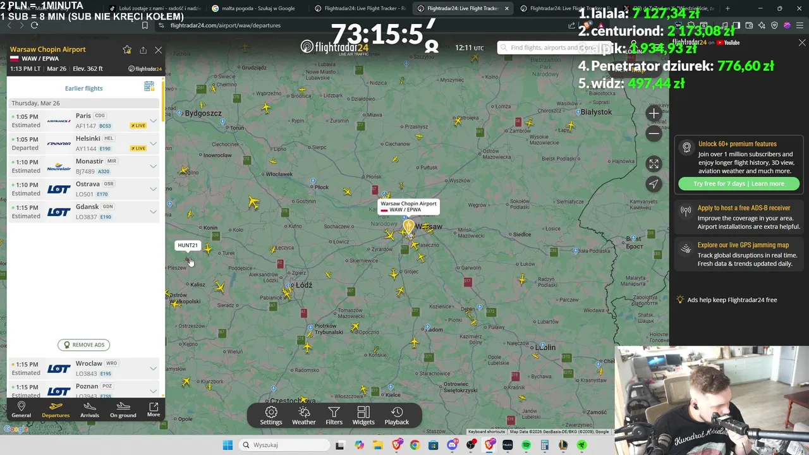Viewport: 809px width, 455px height.
Task: Load Earlier flights
Action: click(83, 88)
